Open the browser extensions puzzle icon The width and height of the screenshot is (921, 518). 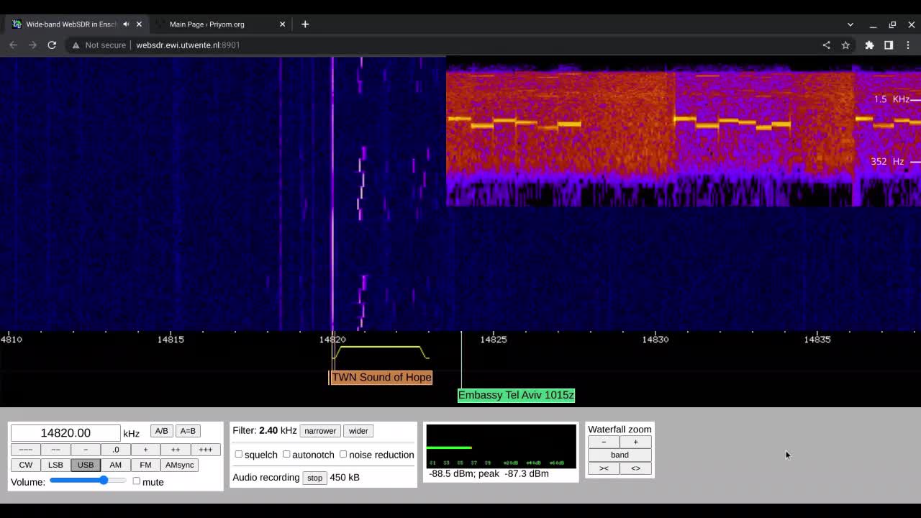click(x=869, y=45)
